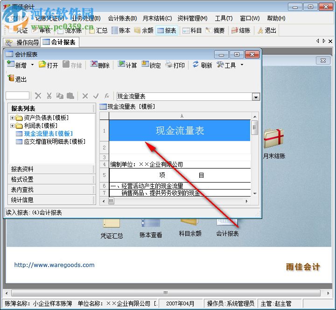Select 现金流量表[模板] in report list
The image size is (336, 310).
click(x=48, y=134)
